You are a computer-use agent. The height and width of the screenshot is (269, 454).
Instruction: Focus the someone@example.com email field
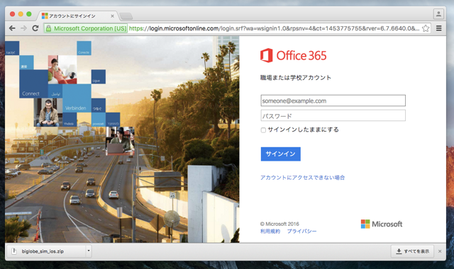[333, 101]
